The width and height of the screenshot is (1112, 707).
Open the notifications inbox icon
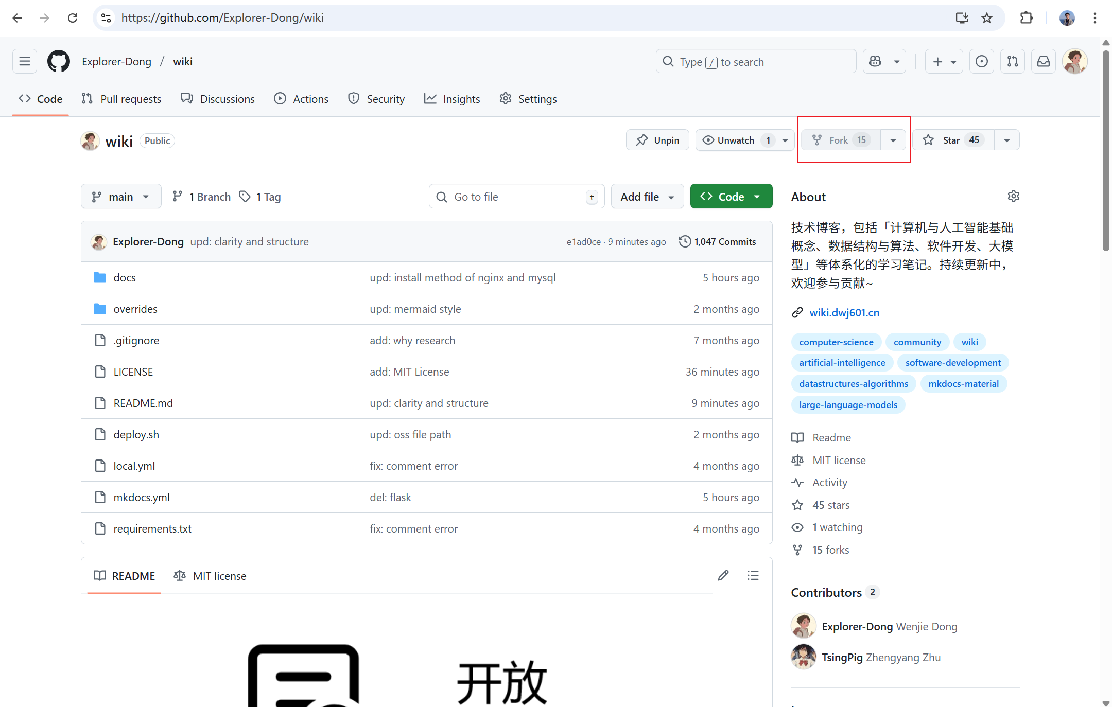[1043, 62]
